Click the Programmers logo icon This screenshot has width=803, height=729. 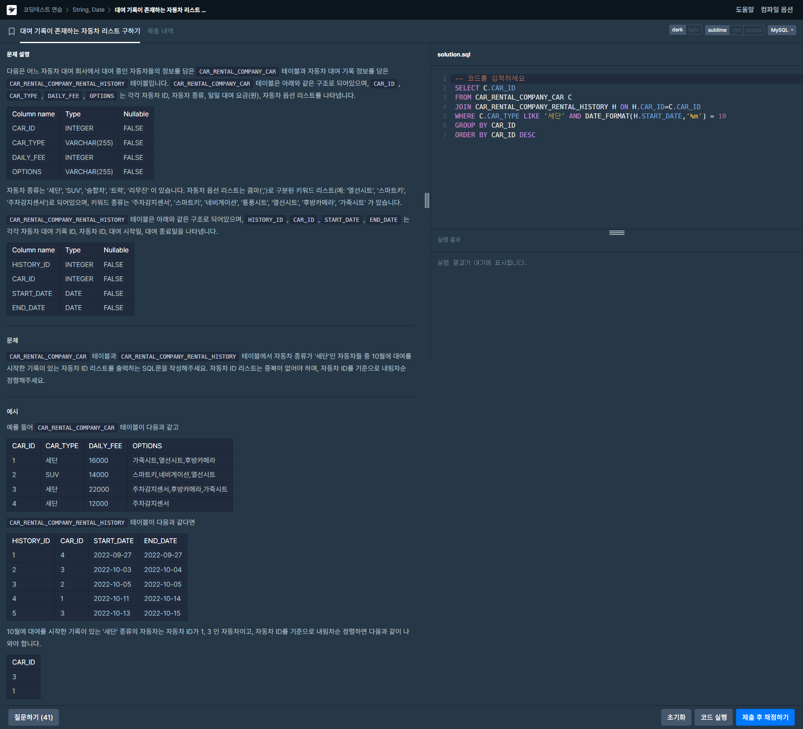[12, 10]
